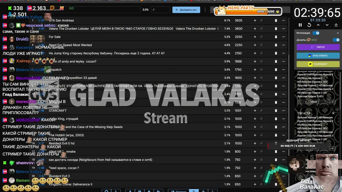The image size is (342, 192).
Task: Select the STARCRAFT lot name
Action: click(x=58, y=110)
